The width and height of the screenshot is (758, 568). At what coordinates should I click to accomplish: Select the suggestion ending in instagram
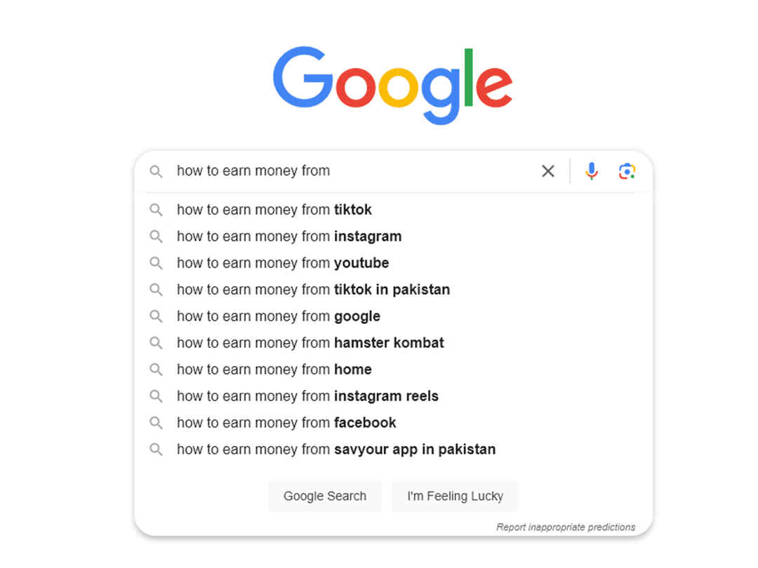click(289, 236)
